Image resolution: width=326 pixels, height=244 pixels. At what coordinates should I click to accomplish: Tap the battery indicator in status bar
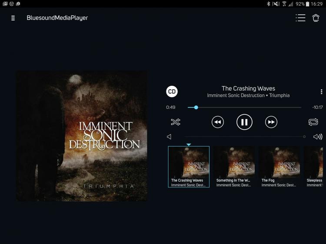[307, 4]
